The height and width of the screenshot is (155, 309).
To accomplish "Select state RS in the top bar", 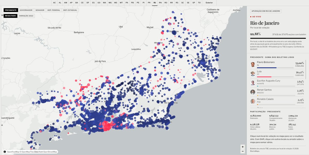I will click(x=177, y=3).
